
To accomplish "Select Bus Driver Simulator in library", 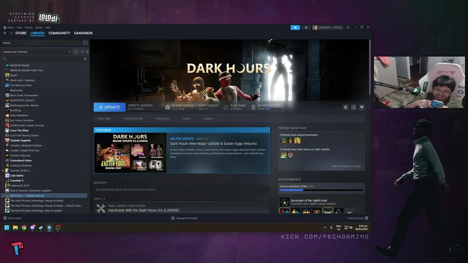I will (22, 120).
